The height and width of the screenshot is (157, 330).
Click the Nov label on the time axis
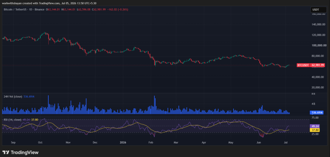click(x=68, y=142)
